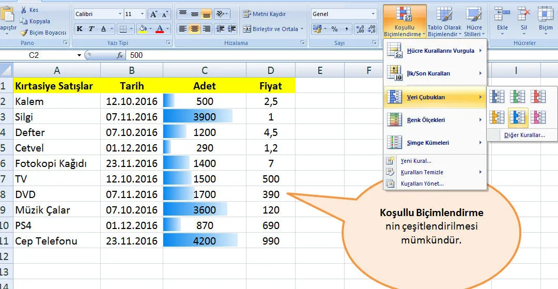The image size is (558, 289).
Task: Click the percent style icon
Action: pos(334,29)
